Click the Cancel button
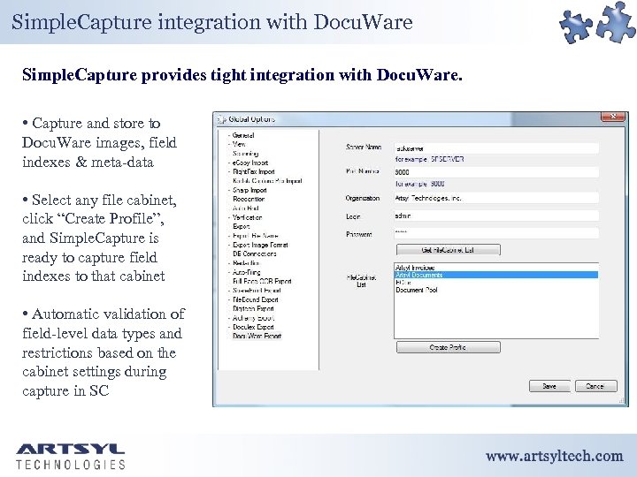 tap(596, 386)
